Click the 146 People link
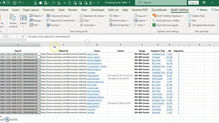Viewport: 219px width, 123px height. 157,76
